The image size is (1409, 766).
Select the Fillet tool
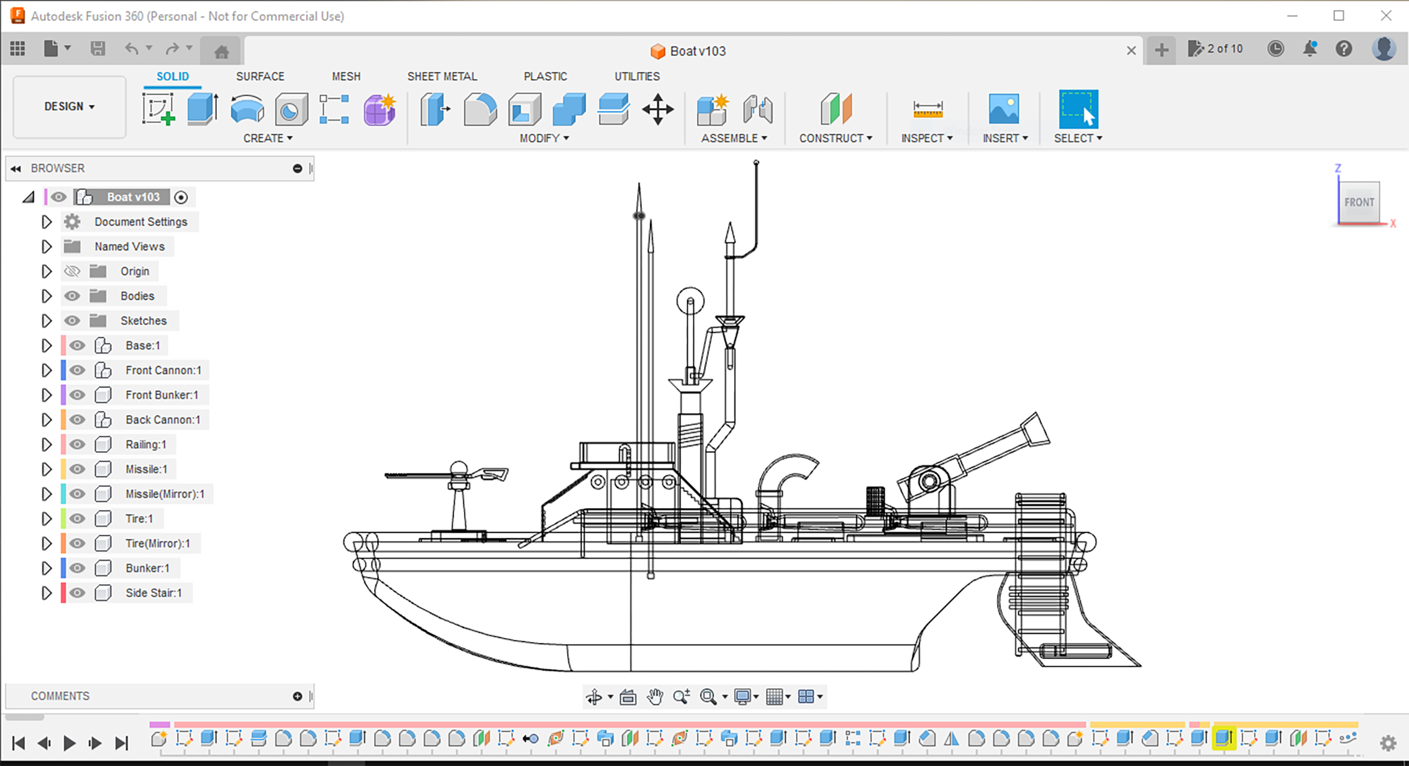(x=480, y=109)
